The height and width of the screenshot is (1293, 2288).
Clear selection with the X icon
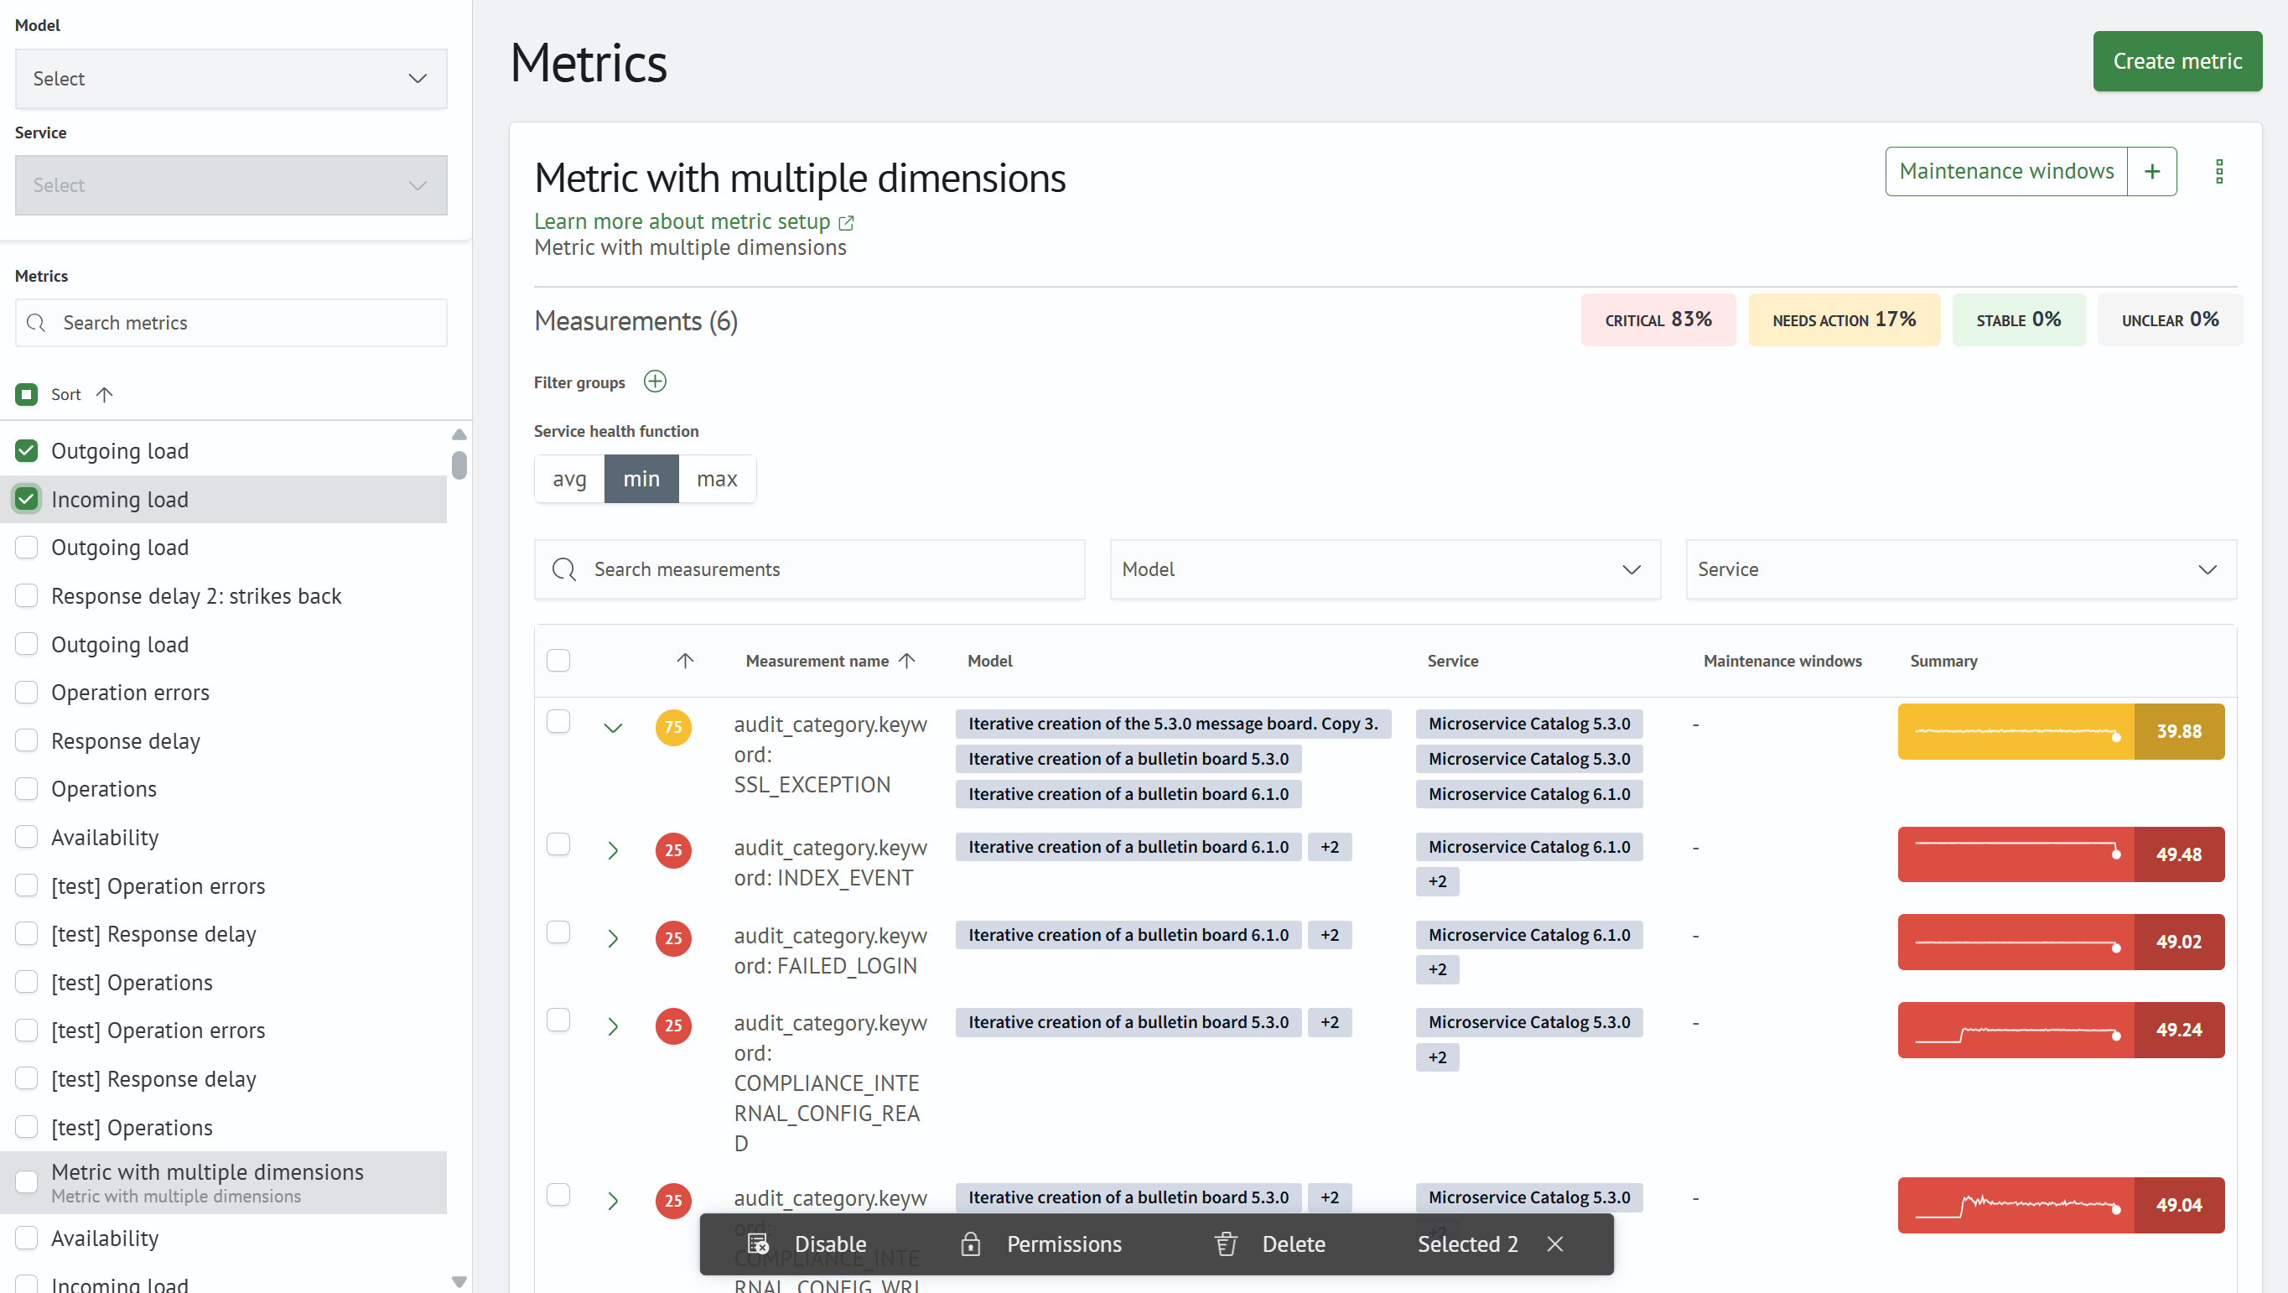click(x=1554, y=1244)
